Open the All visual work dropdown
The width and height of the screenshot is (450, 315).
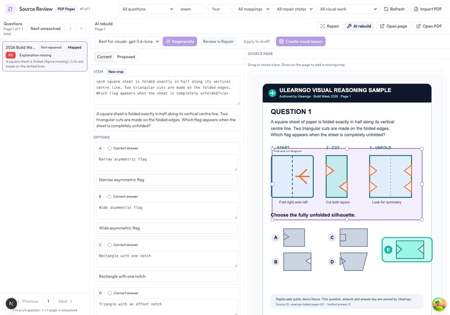point(347,9)
